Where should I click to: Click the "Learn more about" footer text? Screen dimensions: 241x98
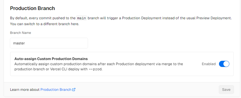25,90
